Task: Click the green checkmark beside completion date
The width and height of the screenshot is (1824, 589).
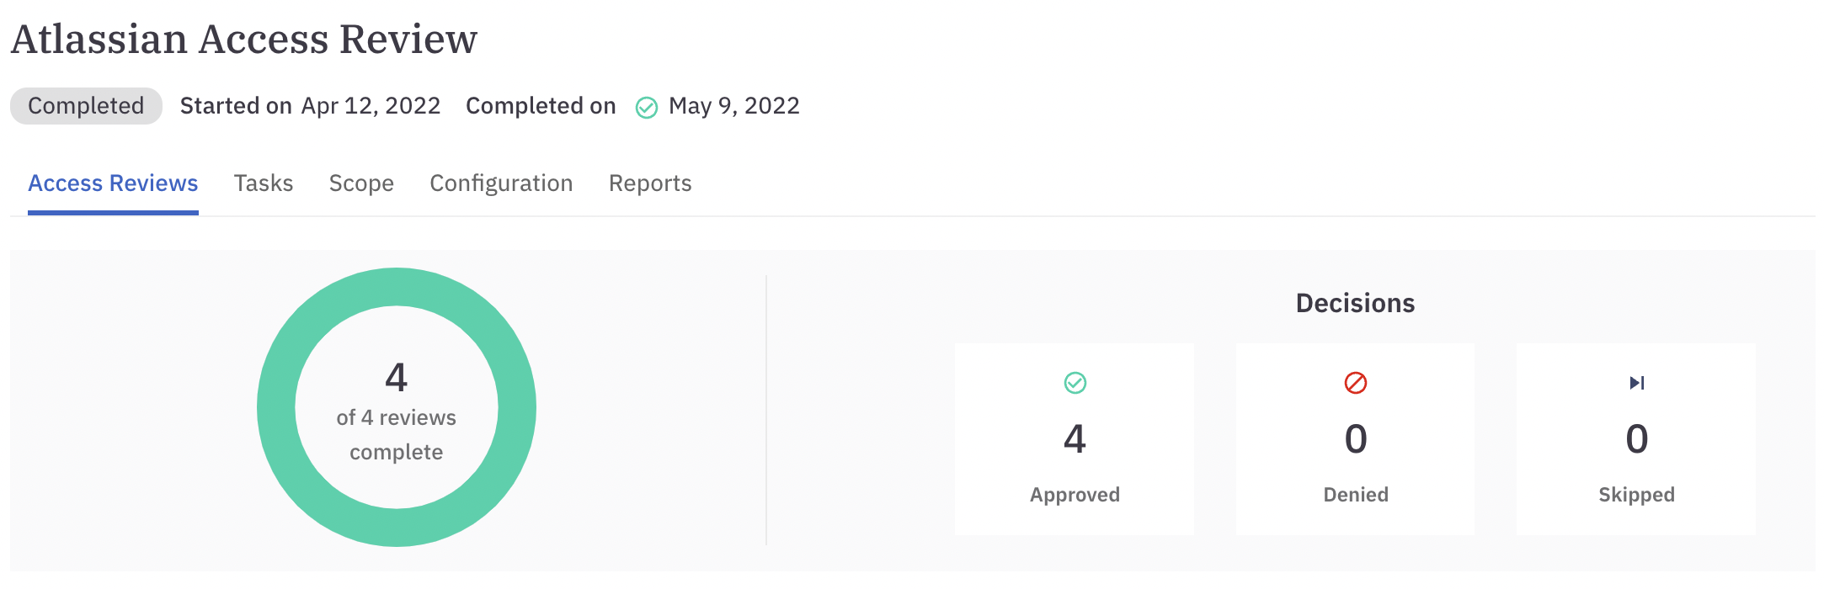Action: tap(646, 108)
